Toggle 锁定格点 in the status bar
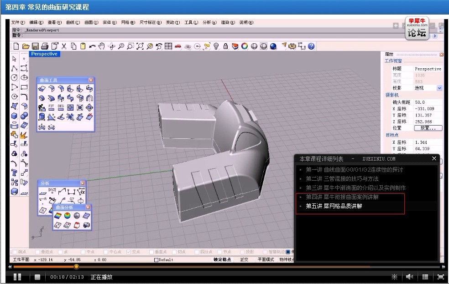 point(222,260)
